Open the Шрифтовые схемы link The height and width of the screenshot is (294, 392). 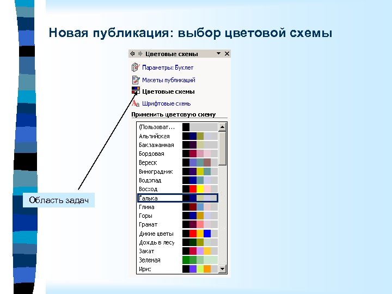click(166, 103)
